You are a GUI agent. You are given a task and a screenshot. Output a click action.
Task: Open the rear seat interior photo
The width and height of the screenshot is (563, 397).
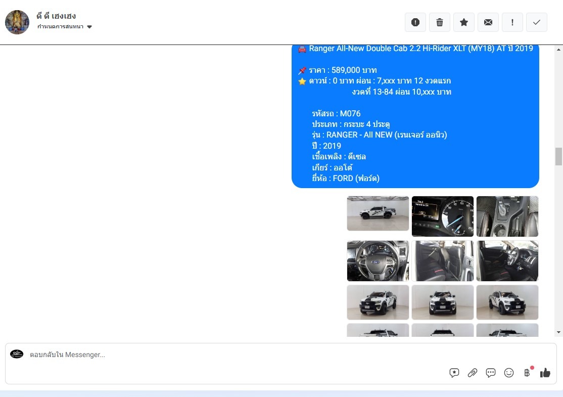(442, 261)
